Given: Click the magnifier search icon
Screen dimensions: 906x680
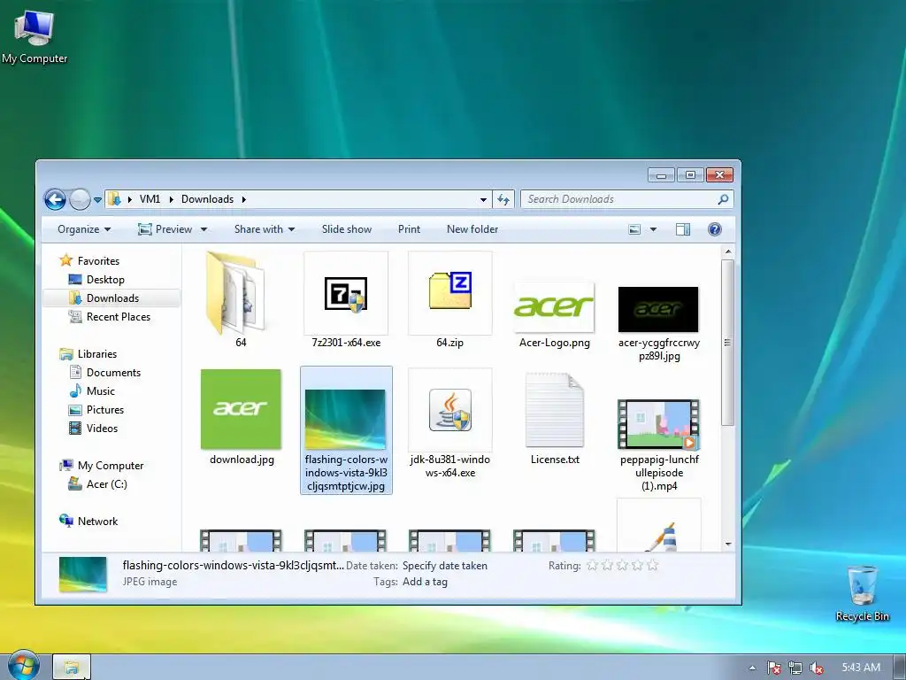Looking at the screenshot, I should click(723, 199).
